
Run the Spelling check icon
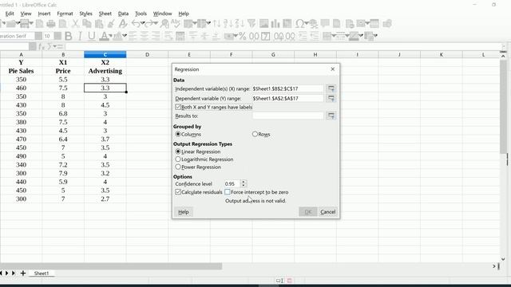(176, 23)
